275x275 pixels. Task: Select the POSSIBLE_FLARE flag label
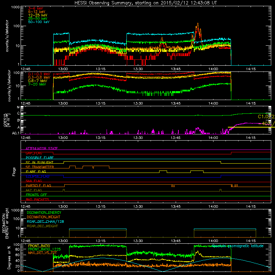click(40, 158)
